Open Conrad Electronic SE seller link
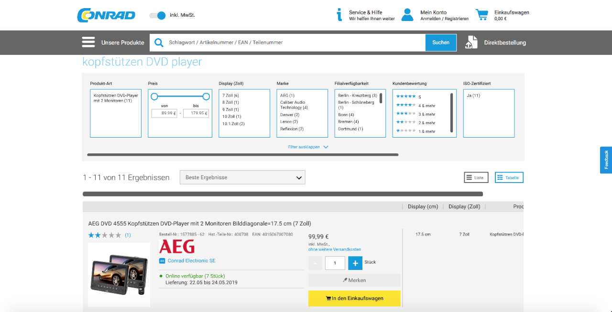 click(192, 261)
